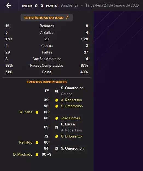Select assist provider Galeno

coord(66,94)
